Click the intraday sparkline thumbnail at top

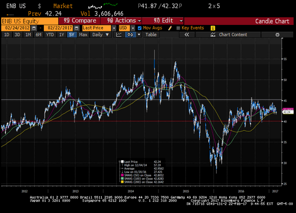point(103,6)
